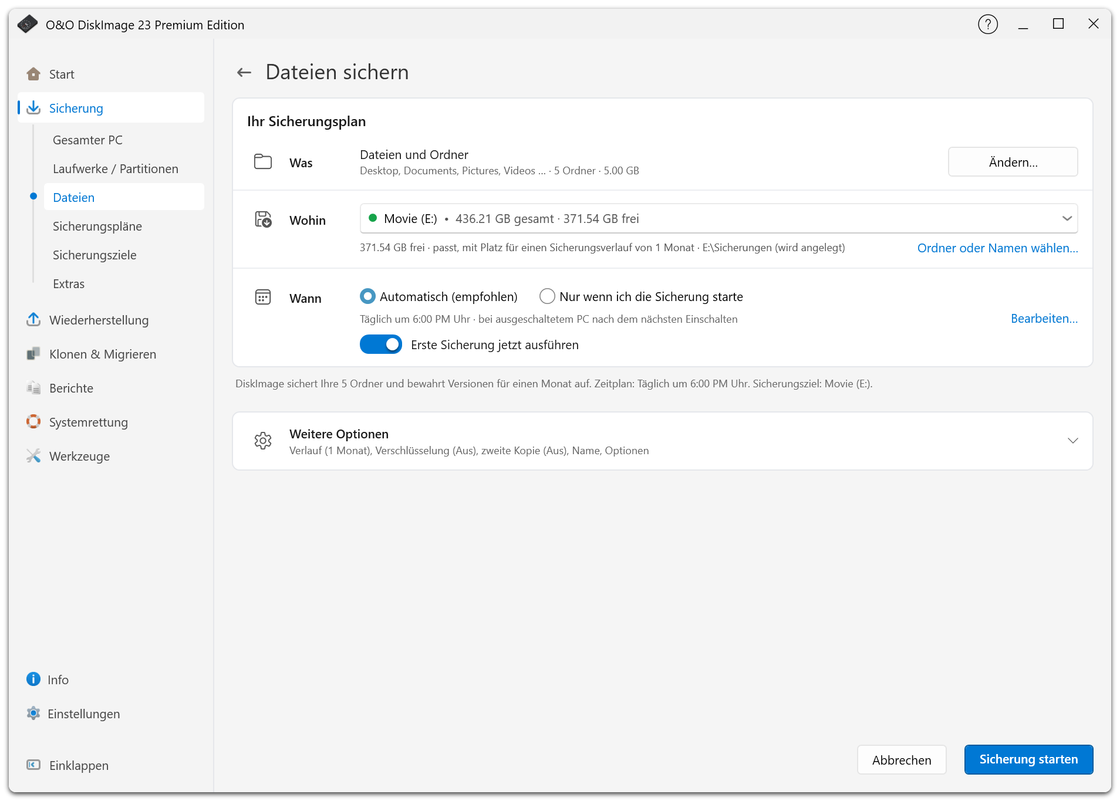Maximize the DiskImage window
1120x801 pixels.
click(1058, 24)
